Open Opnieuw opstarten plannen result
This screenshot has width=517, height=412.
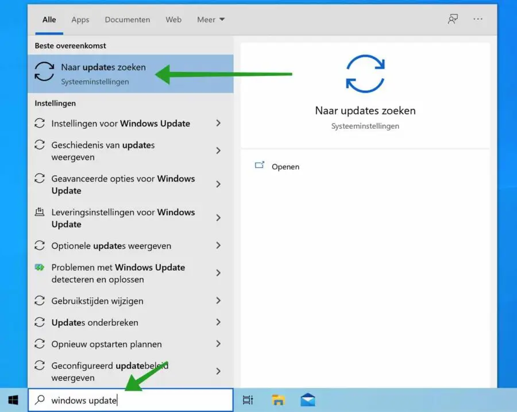pyautogui.click(x=130, y=344)
